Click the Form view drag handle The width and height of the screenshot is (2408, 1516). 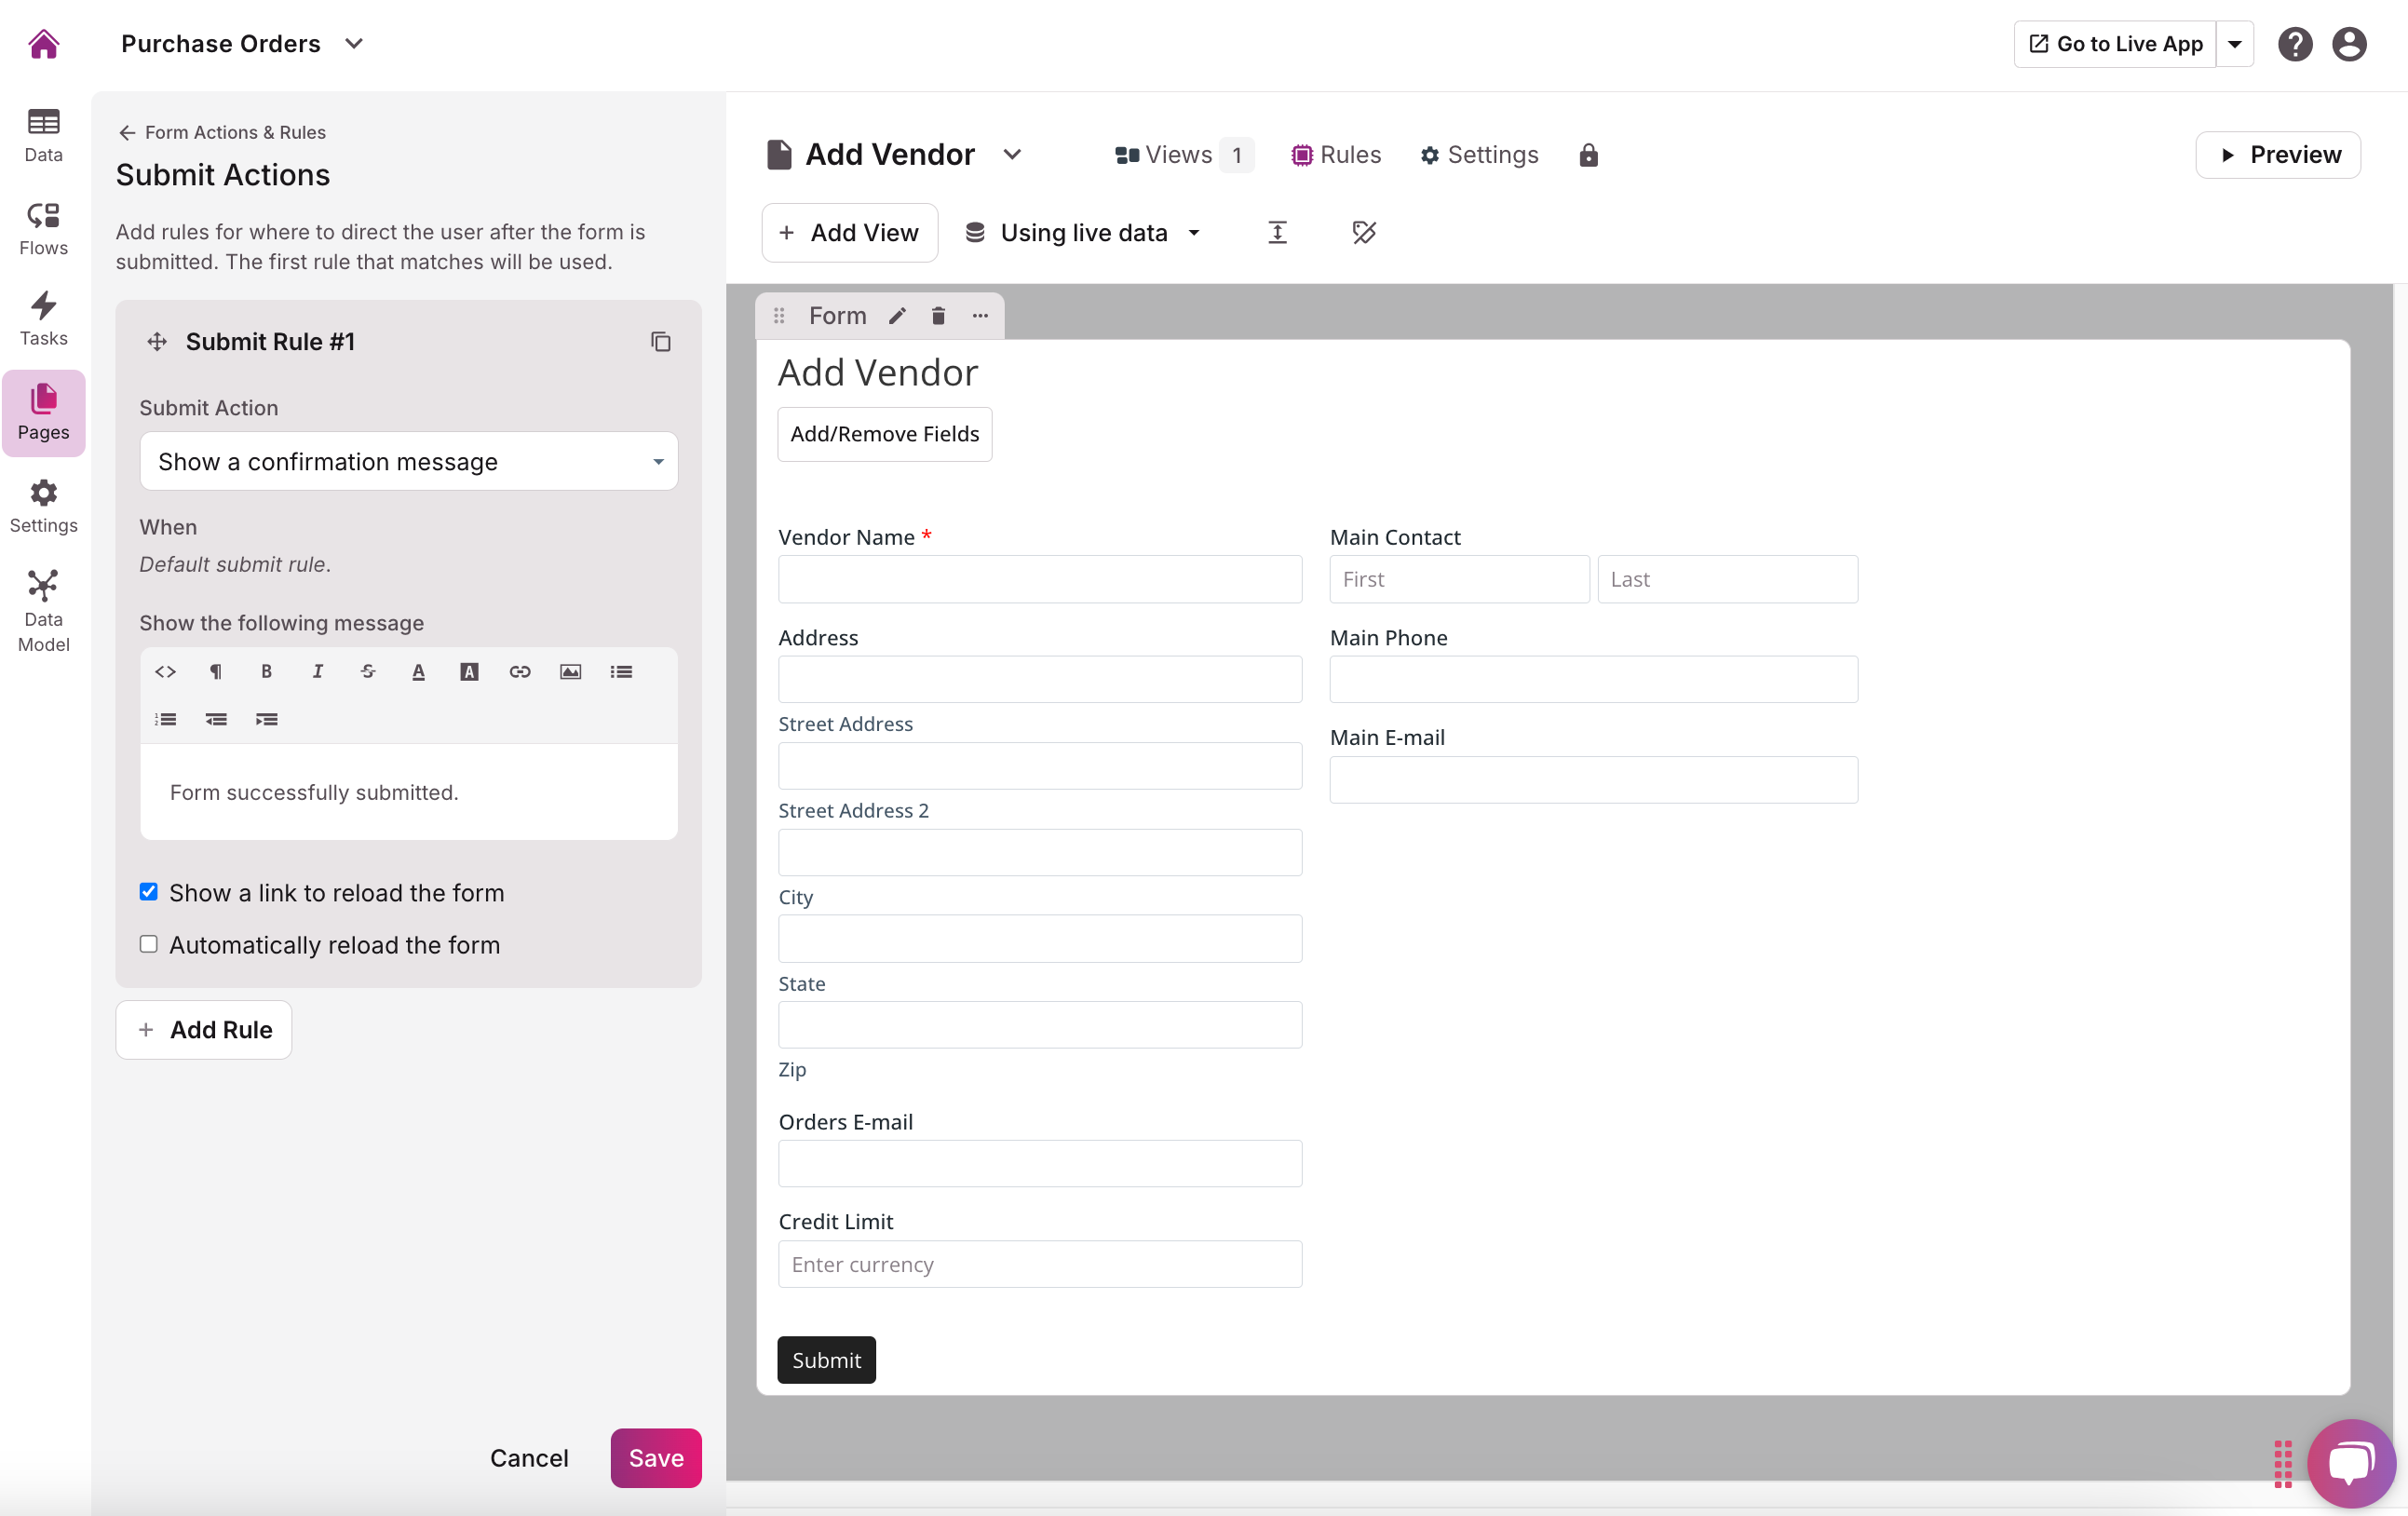tap(779, 316)
